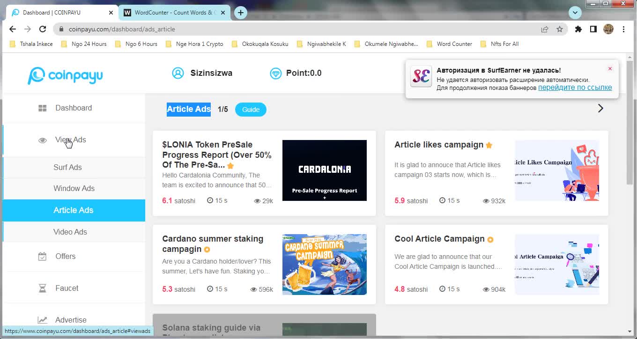Switch to the WordCounter tab
Screen dimensions: 637x339
174,13
